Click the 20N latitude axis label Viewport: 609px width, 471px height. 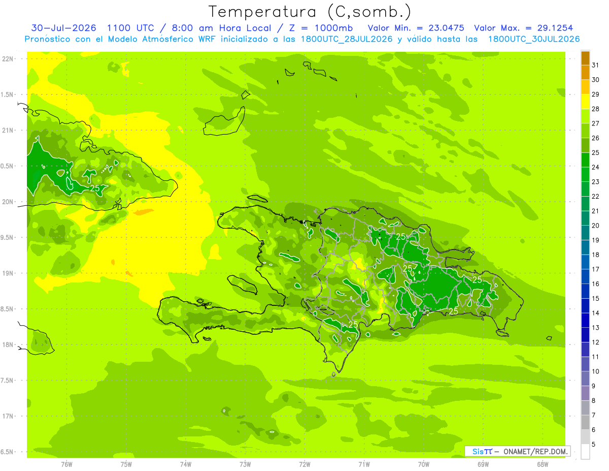[8, 202]
